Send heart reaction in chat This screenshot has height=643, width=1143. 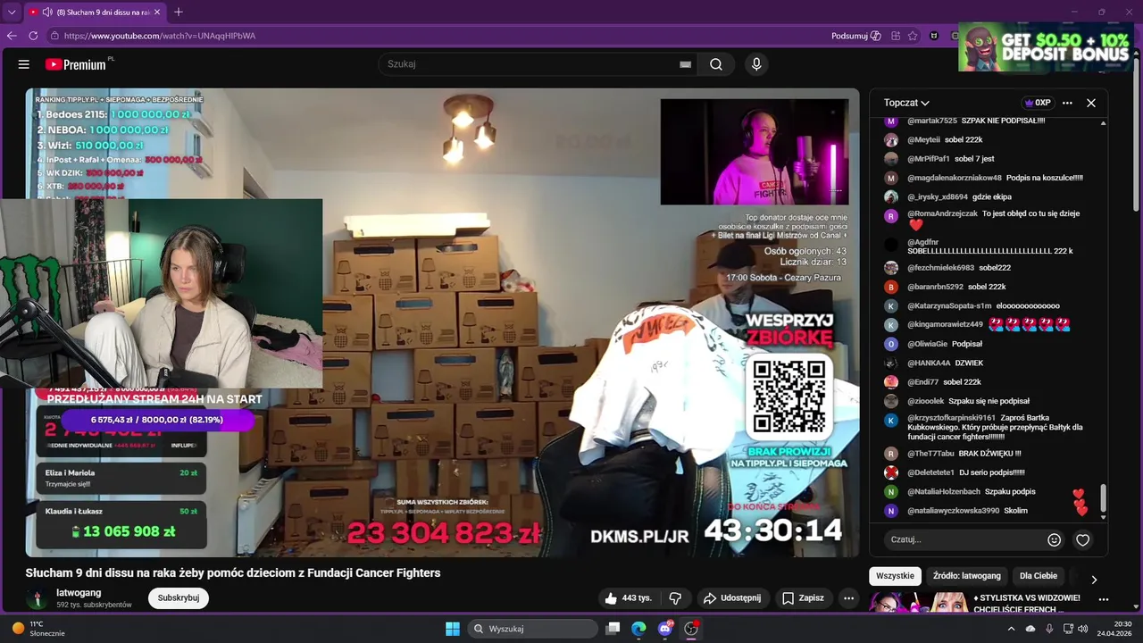[1083, 539]
